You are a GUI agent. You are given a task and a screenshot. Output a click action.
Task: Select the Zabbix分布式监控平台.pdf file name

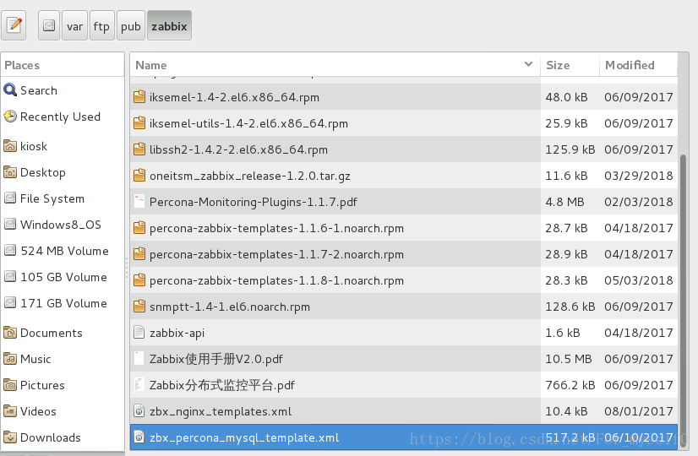(x=221, y=385)
